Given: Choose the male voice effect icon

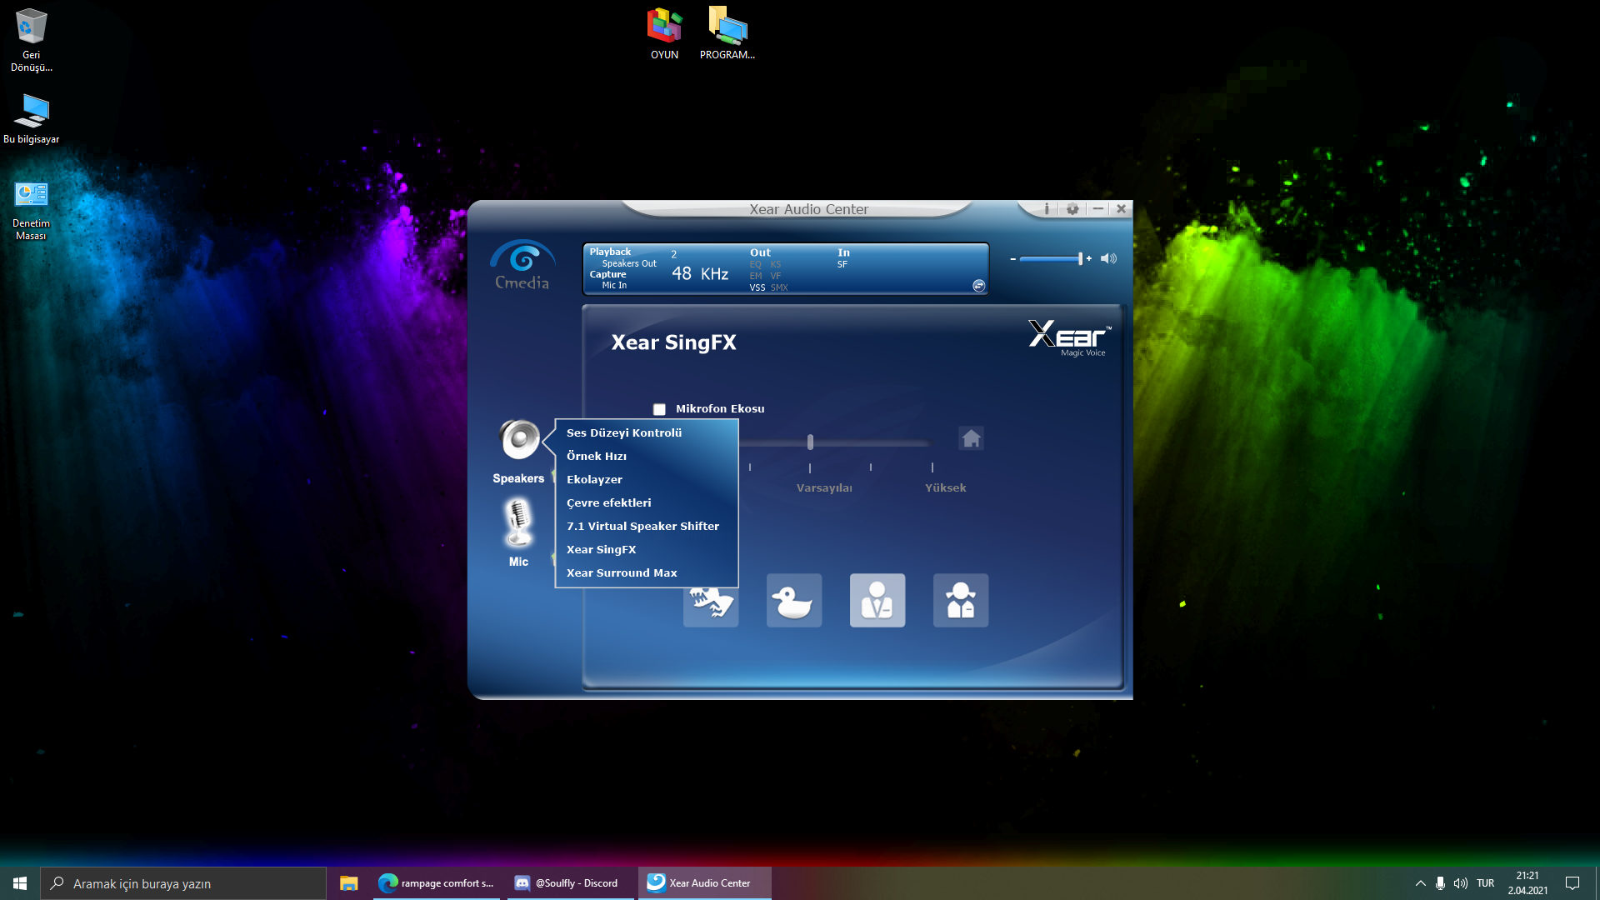Looking at the screenshot, I should 877,600.
